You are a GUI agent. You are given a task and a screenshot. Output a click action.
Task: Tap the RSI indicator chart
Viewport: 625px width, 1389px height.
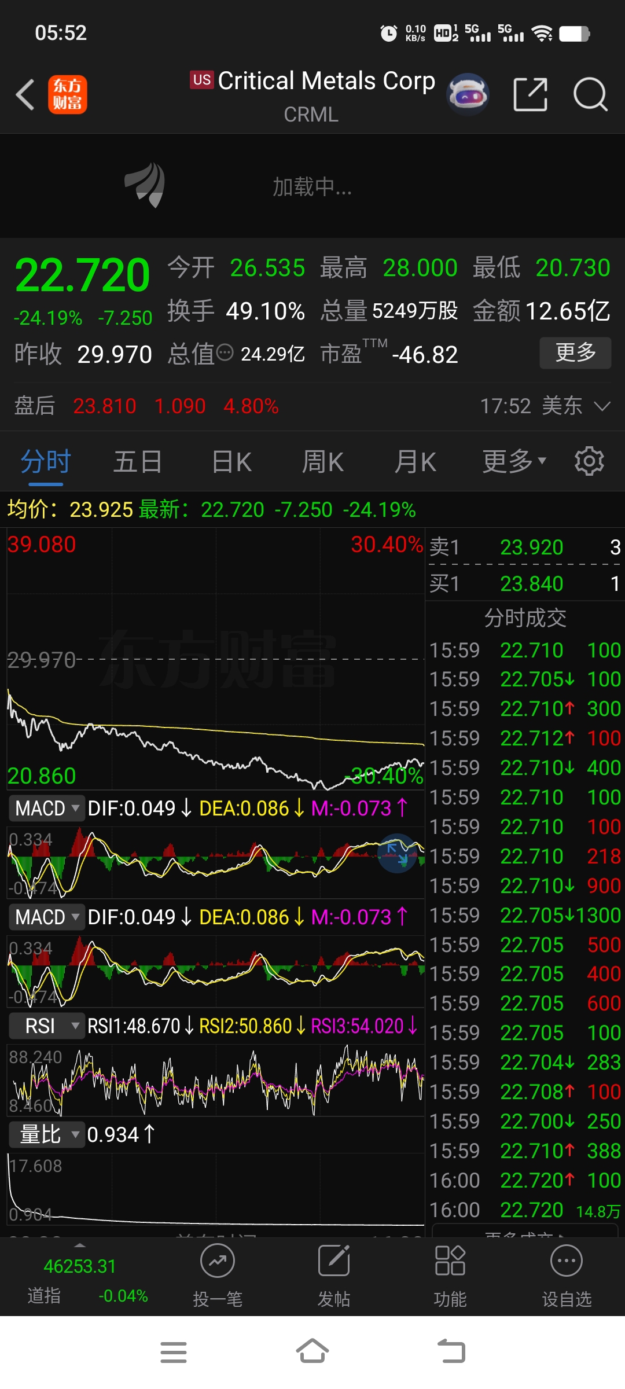tap(215, 1080)
